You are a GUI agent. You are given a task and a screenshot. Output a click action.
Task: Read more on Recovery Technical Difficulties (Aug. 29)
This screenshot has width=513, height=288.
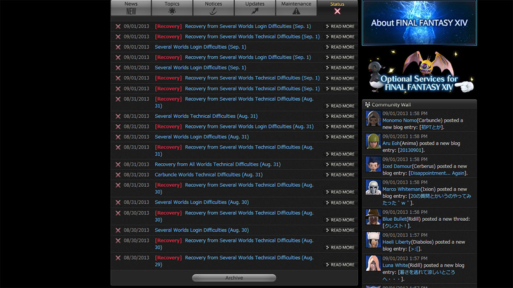[340, 264]
